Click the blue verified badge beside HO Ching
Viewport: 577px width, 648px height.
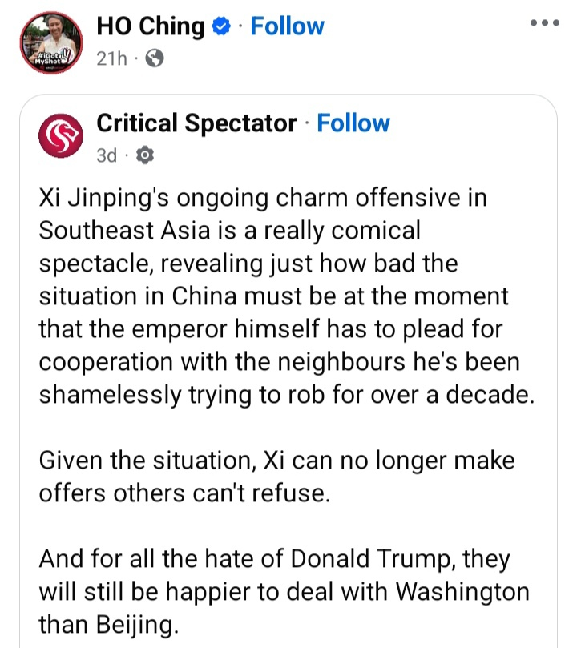click(x=220, y=27)
